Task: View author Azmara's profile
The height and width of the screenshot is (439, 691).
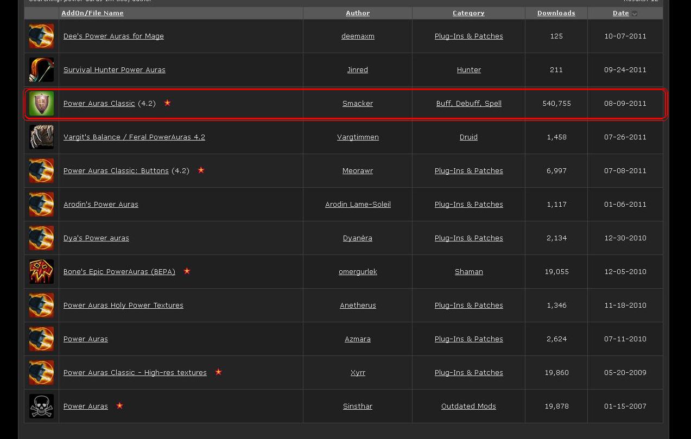Action: (358, 339)
